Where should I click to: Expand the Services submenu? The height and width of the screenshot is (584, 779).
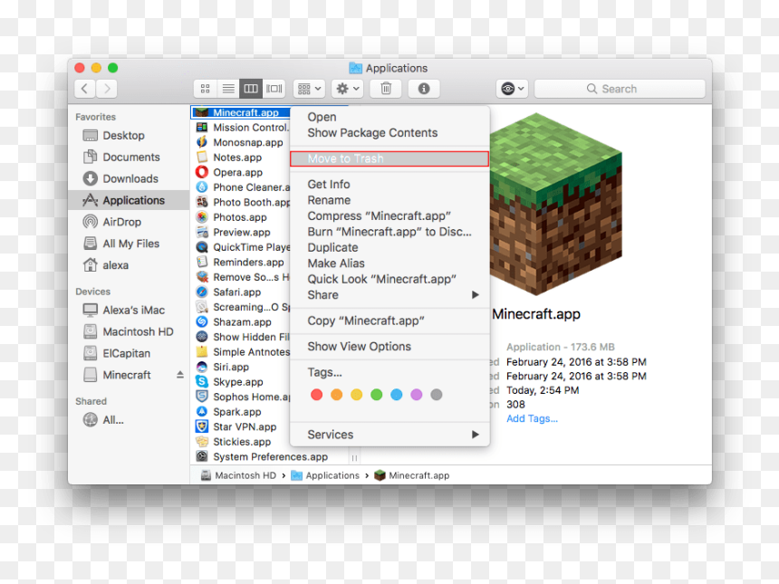[x=389, y=435]
